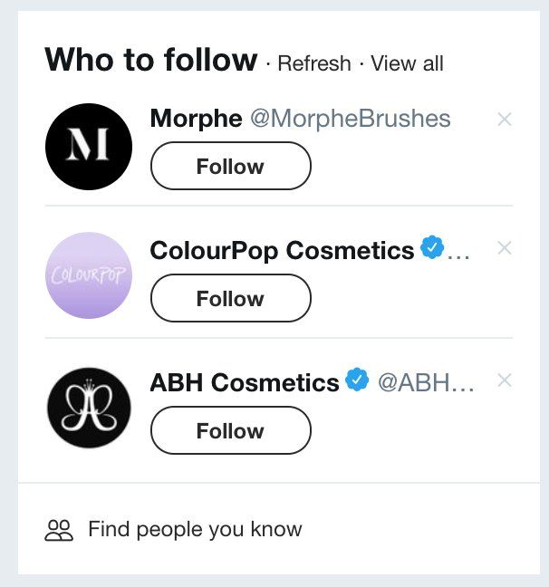Dismiss the ColourPop Cosmetics suggestion
The image size is (549, 587).
click(x=505, y=248)
